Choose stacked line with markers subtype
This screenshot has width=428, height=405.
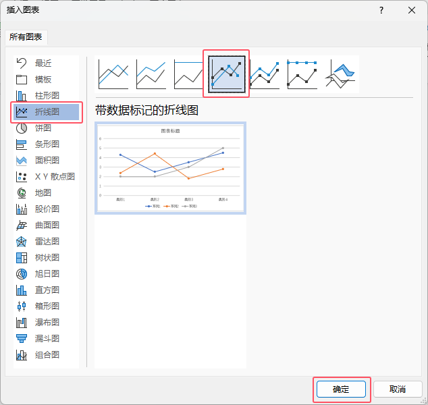[x=264, y=74]
